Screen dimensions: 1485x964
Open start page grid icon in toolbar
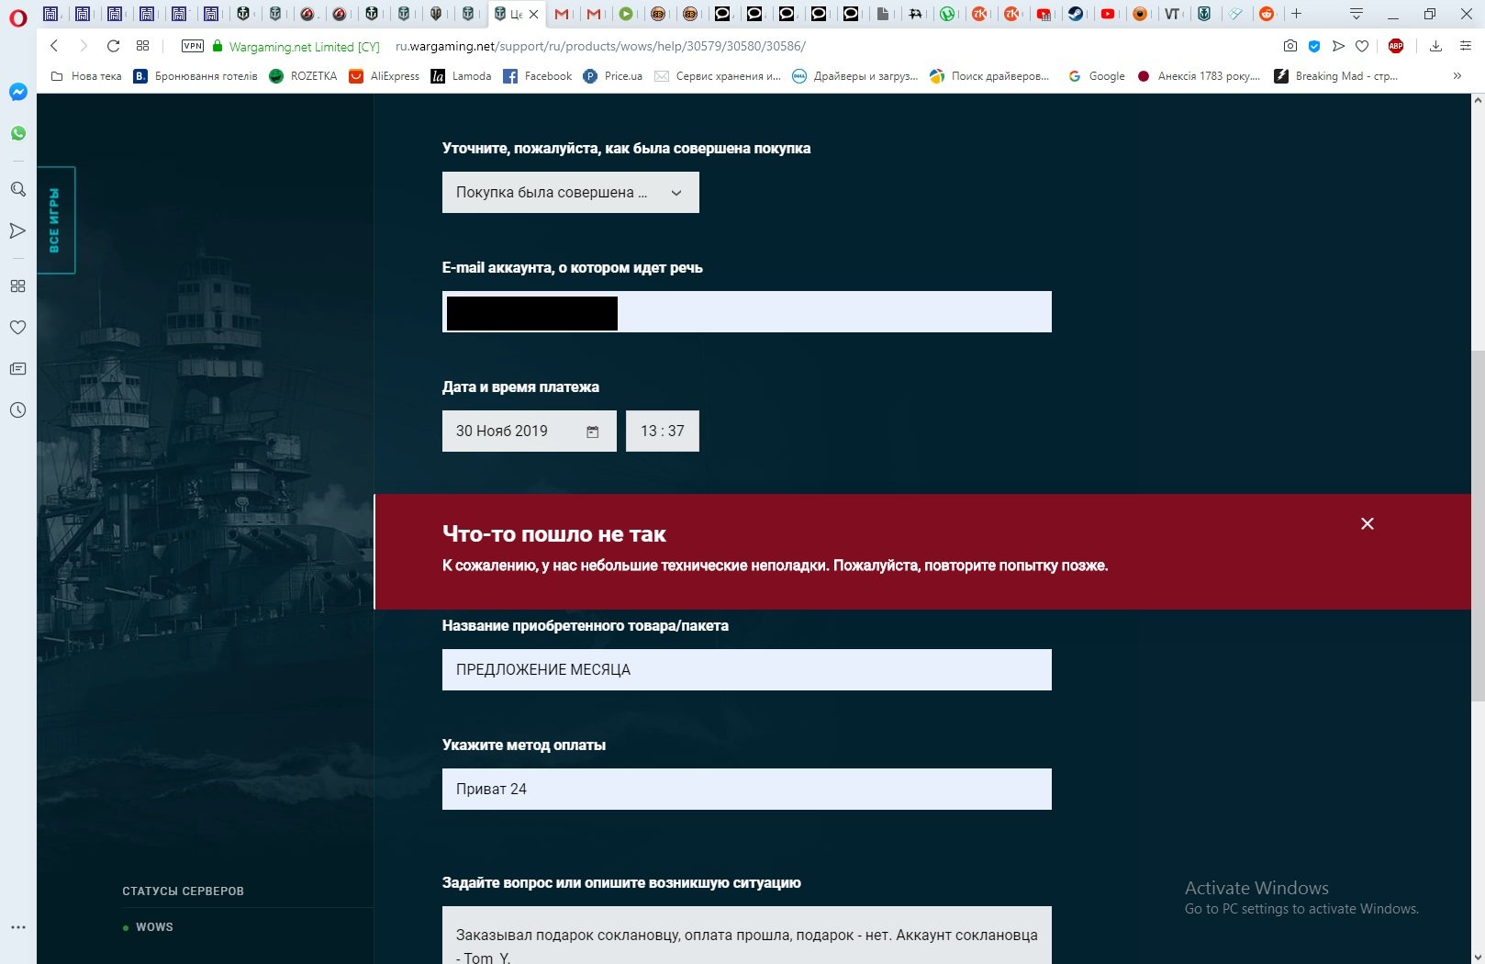point(142,46)
